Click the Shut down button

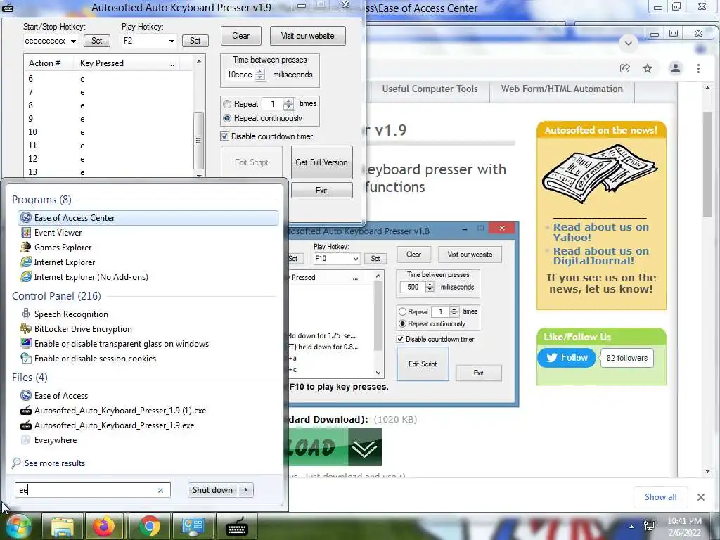pyautogui.click(x=213, y=490)
